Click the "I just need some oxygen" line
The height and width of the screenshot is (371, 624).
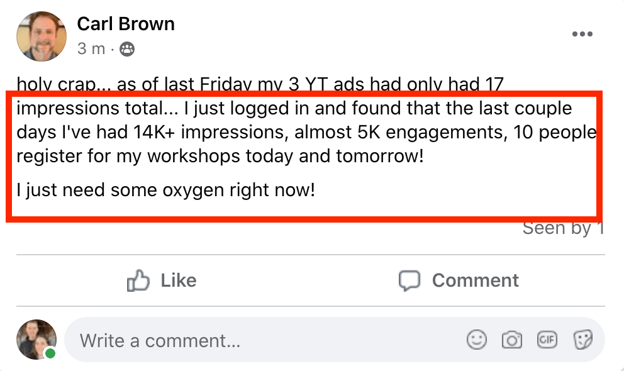pos(166,189)
